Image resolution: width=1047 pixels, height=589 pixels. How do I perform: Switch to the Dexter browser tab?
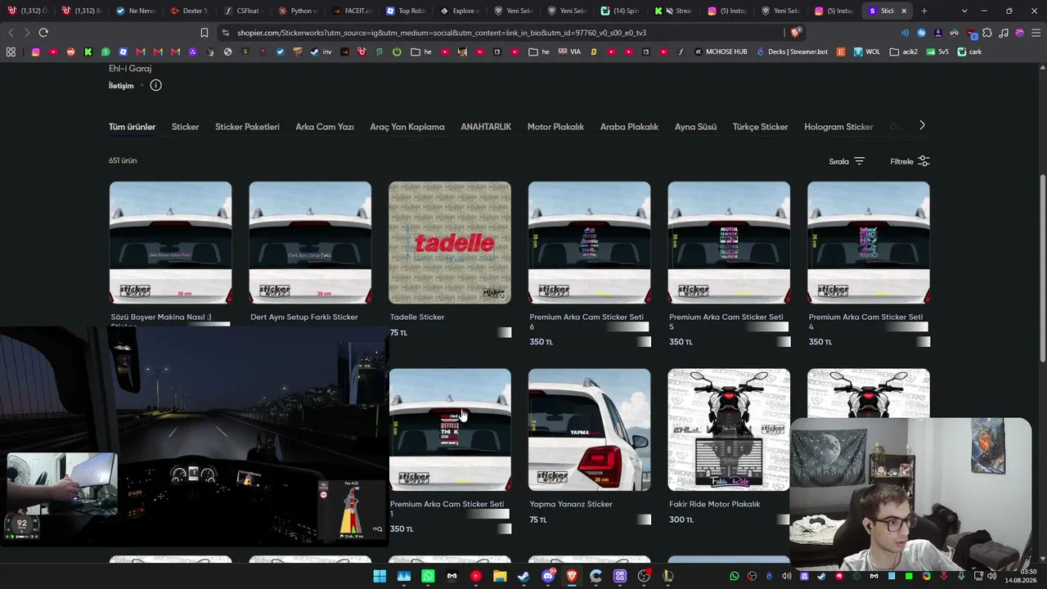[187, 11]
